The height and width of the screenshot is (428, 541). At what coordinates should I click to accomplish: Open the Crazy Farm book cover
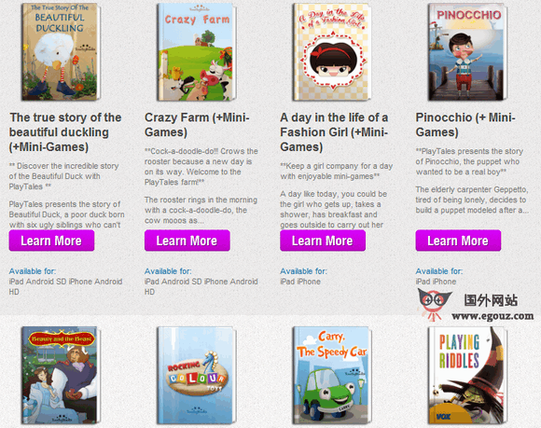196,51
